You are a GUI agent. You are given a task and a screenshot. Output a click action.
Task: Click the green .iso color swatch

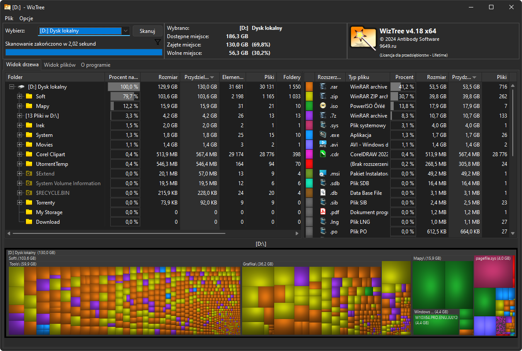(x=309, y=106)
